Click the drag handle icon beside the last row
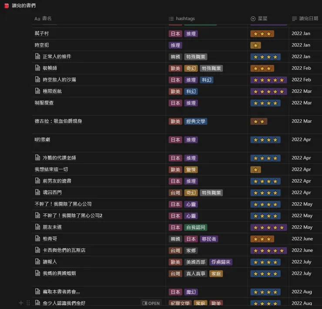 pos(28,303)
